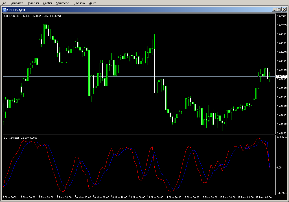This screenshot has width=289, height=202.
Task: Click the 9 Nov 00:00 time label
Action: tap(28, 197)
